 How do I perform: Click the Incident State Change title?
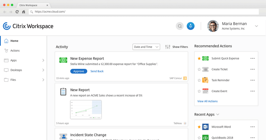(x=88, y=135)
